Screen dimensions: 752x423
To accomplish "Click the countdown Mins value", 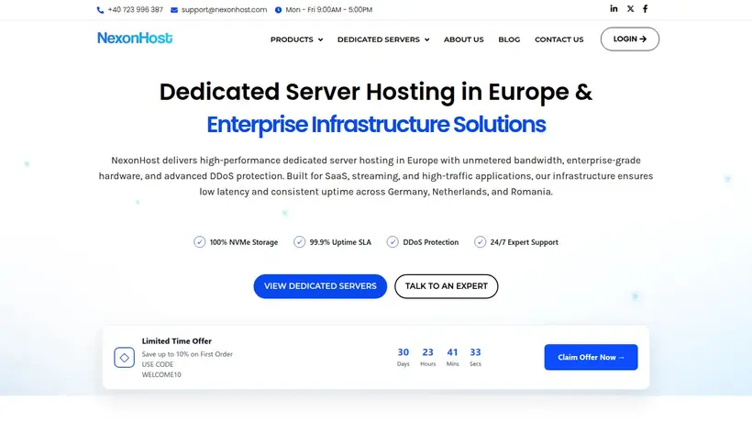I will point(452,352).
